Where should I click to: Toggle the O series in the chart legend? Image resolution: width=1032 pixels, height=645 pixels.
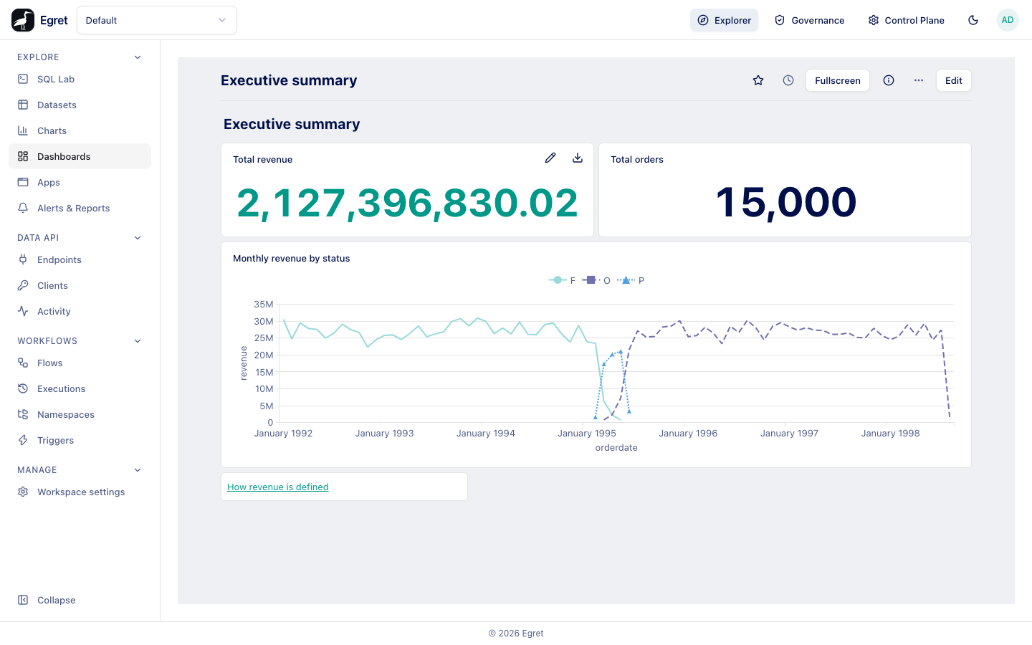[596, 280]
